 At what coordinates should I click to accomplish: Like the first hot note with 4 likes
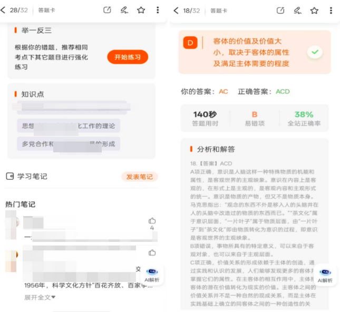tap(152, 221)
